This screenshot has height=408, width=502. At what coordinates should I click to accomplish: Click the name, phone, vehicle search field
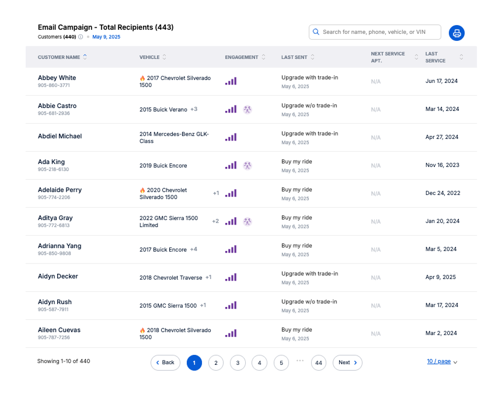pos(379,32)
